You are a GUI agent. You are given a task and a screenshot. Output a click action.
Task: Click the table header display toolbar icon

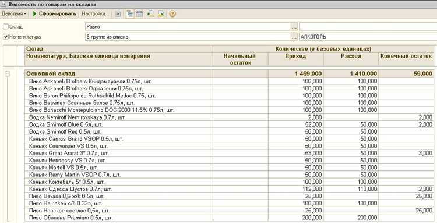[x=139, y=13]
